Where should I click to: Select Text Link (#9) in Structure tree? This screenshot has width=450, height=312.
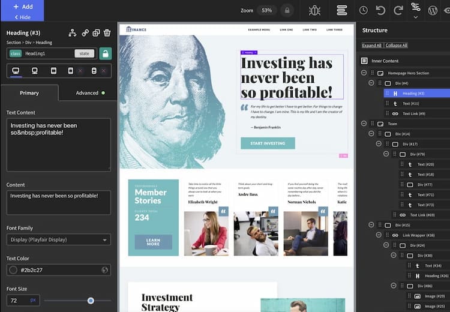pos(414,113)
